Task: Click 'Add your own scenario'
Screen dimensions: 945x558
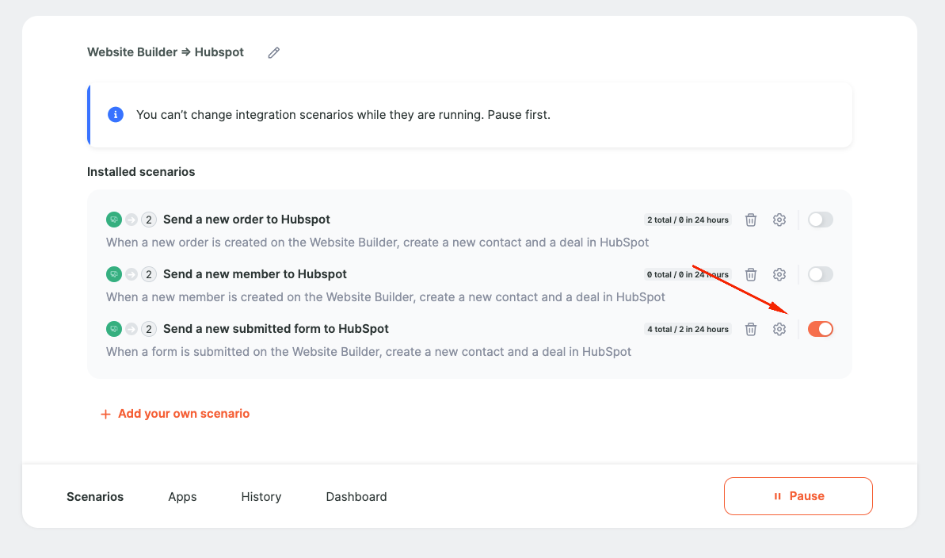Action: [175, 414]
